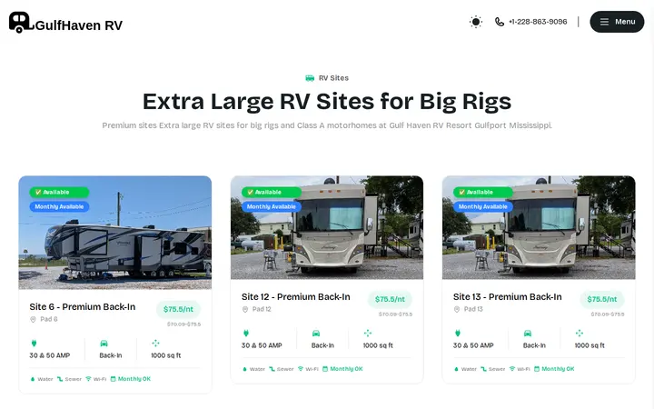
Task: Open Site 12 - Premium Back-In title
Action: click(296, 296)
